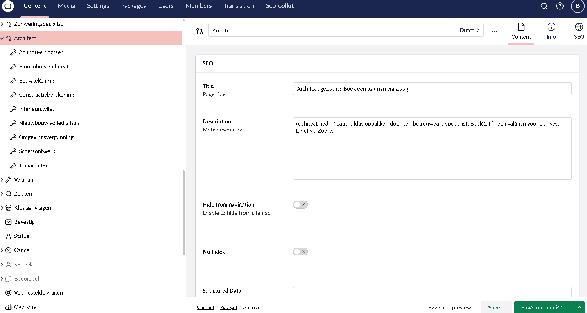Click the three-dots actions menu icon

tap(494, 31)
